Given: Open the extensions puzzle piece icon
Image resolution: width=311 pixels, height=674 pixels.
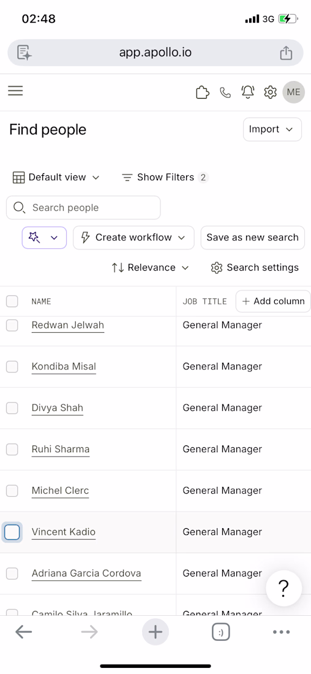Looking at the screenshot, I should (203, 92).
